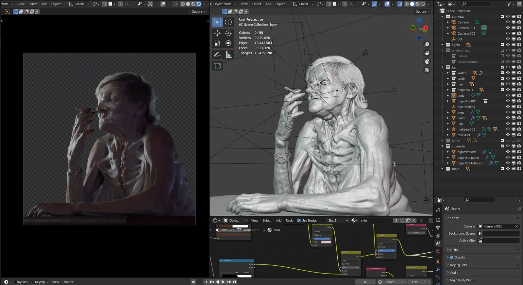This screenshot has width=523, height=285.
Task: Click the zoom magnifier viewport gizmo
Action: tap(427, 44)
